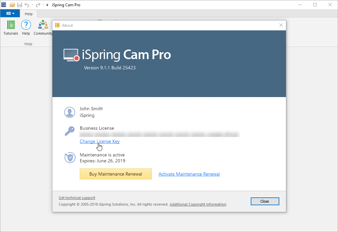Open the Get technical support link
338x232 pixels.
tap(77, 198)
